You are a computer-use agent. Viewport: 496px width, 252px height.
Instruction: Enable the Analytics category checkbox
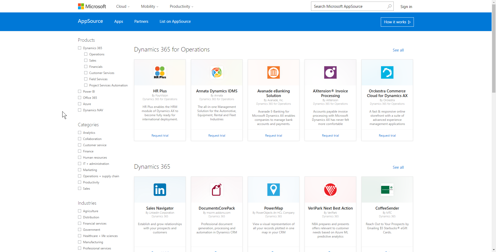point(80,132)
